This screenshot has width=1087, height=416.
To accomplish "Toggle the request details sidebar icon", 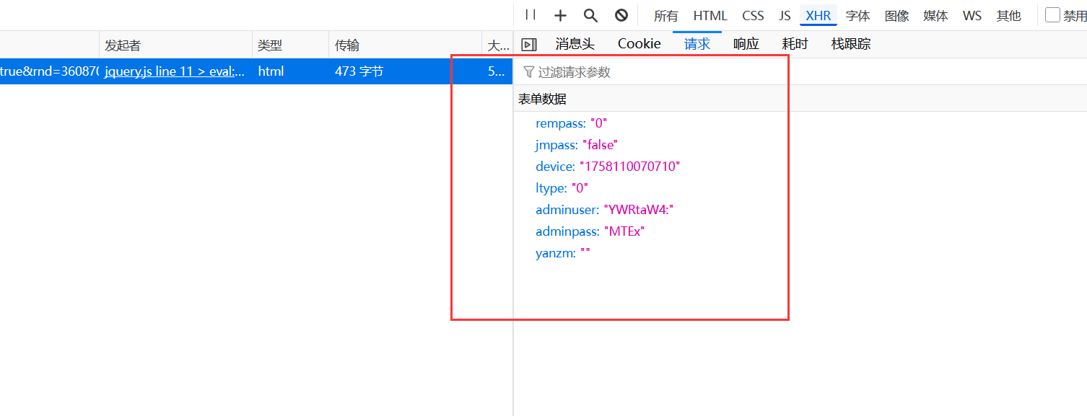I will point(529,45).
